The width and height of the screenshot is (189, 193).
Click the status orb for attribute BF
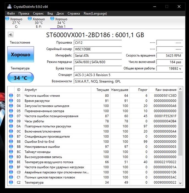tap(11, 167)
